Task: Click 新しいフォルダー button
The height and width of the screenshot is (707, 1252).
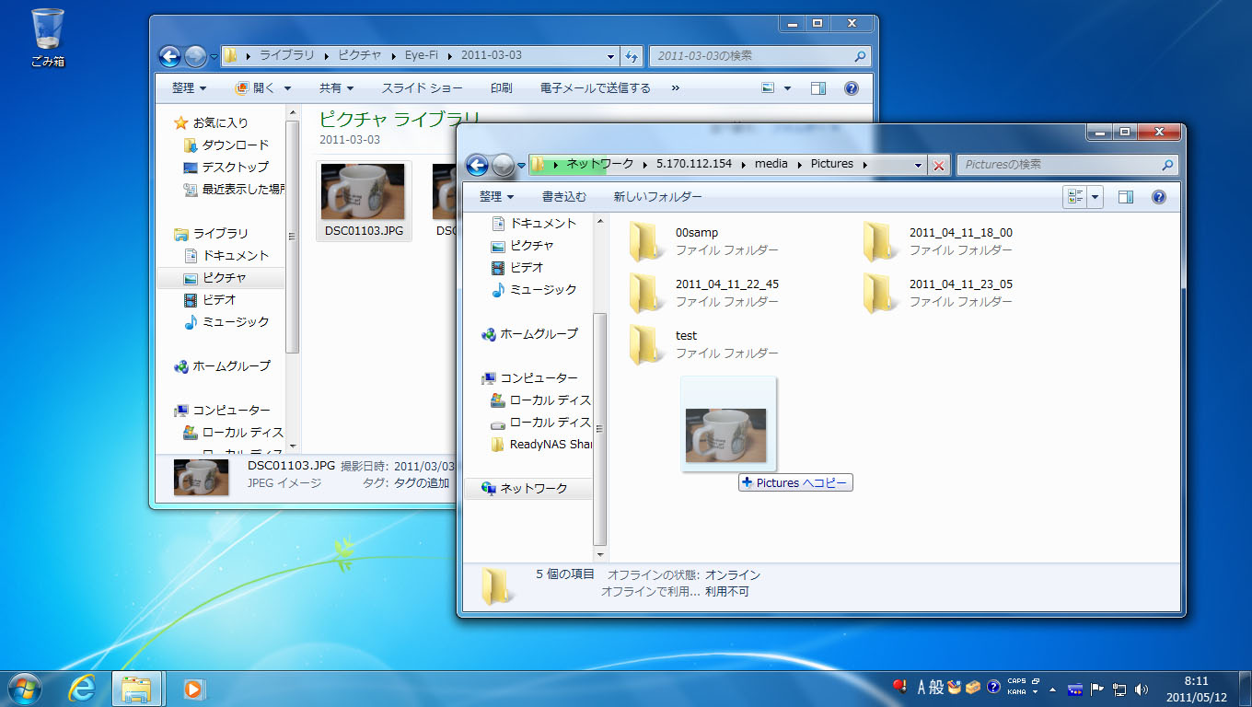Action: click(657, 197)
